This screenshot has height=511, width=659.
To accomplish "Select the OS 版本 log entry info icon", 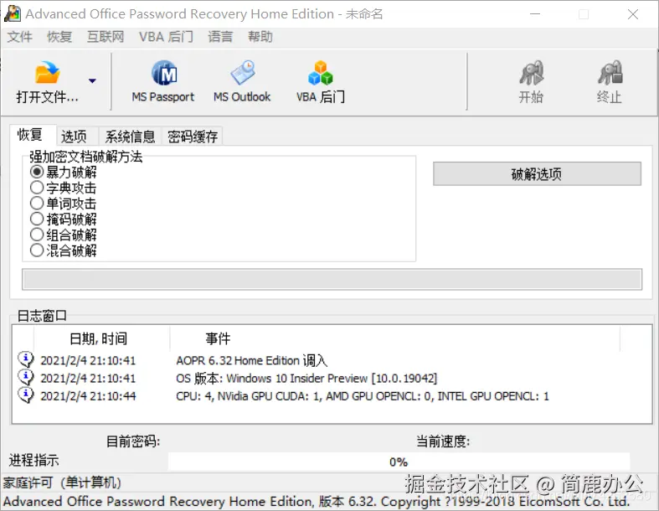I will point(26,378).
